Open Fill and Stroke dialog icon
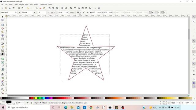The image size is (196, 110). 71,8
